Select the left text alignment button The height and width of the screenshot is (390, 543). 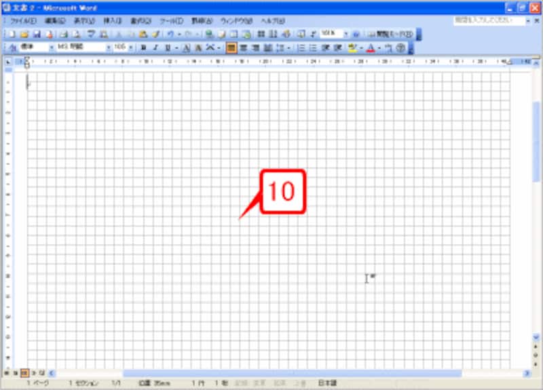pos(231,48)
